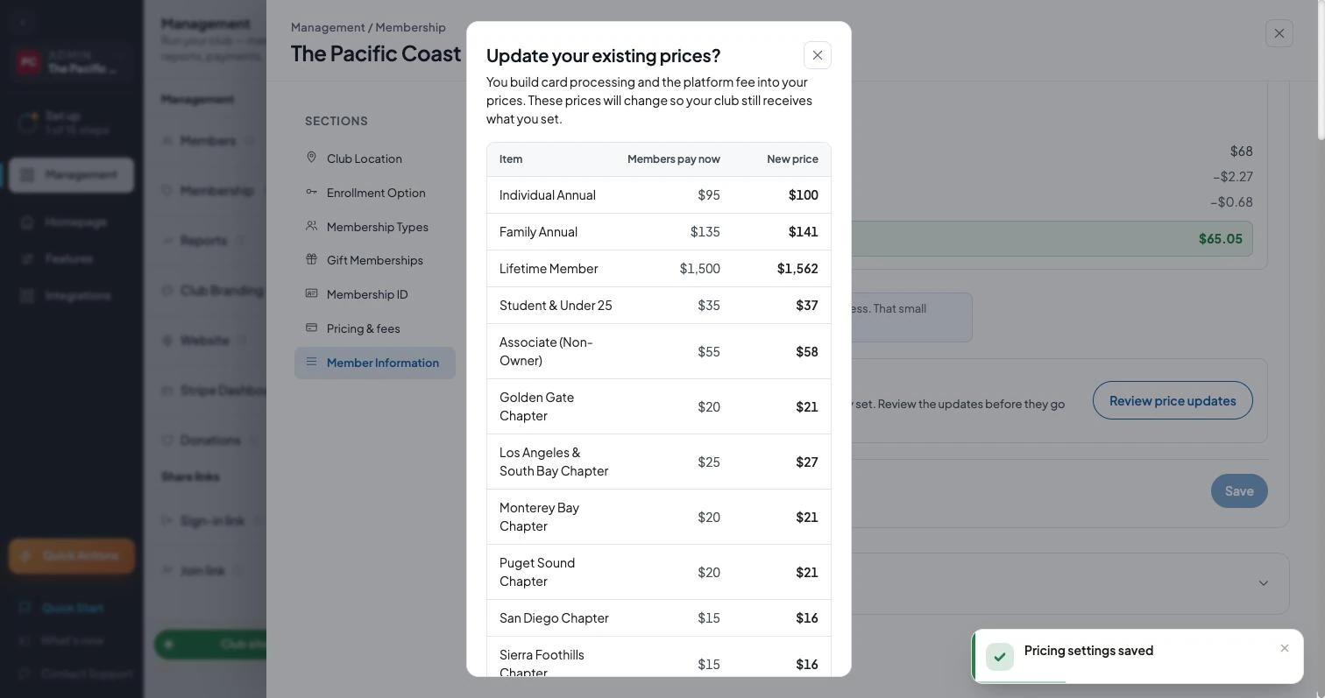1325x698 pixels.
Task: Expand the collapsed section chevron below Save
Action: point(1263,583)
